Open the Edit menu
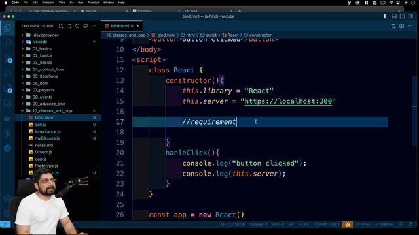Viewport: 419px width, 235px height. point(35,3)
